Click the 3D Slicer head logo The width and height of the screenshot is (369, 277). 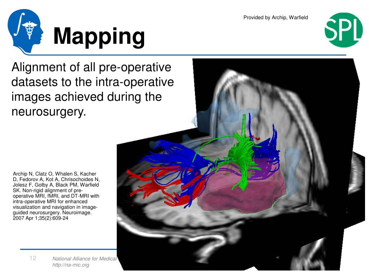tap(25, 31)
